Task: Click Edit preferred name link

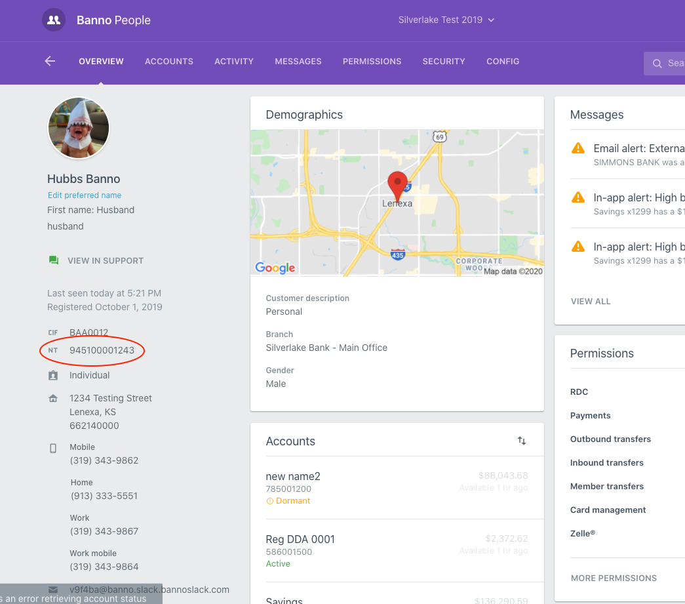Action: pyautogui.click(x=85, y=195)
